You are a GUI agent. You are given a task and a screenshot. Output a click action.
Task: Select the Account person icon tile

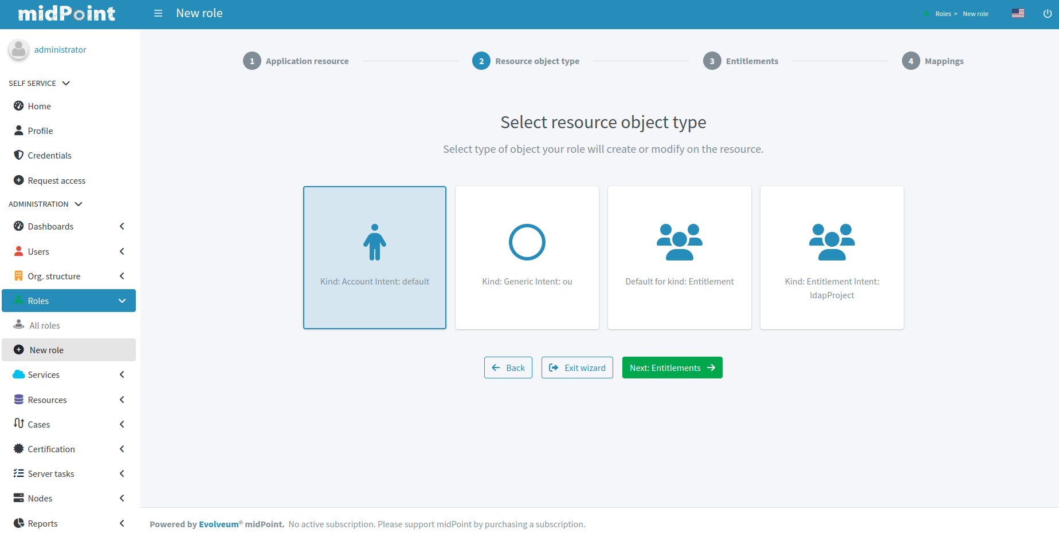pyautogui.click(x=374, y=242)
